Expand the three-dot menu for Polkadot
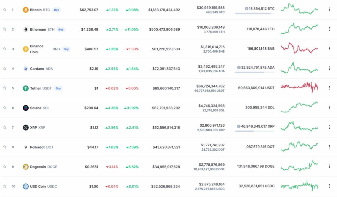 coord(329,147)
